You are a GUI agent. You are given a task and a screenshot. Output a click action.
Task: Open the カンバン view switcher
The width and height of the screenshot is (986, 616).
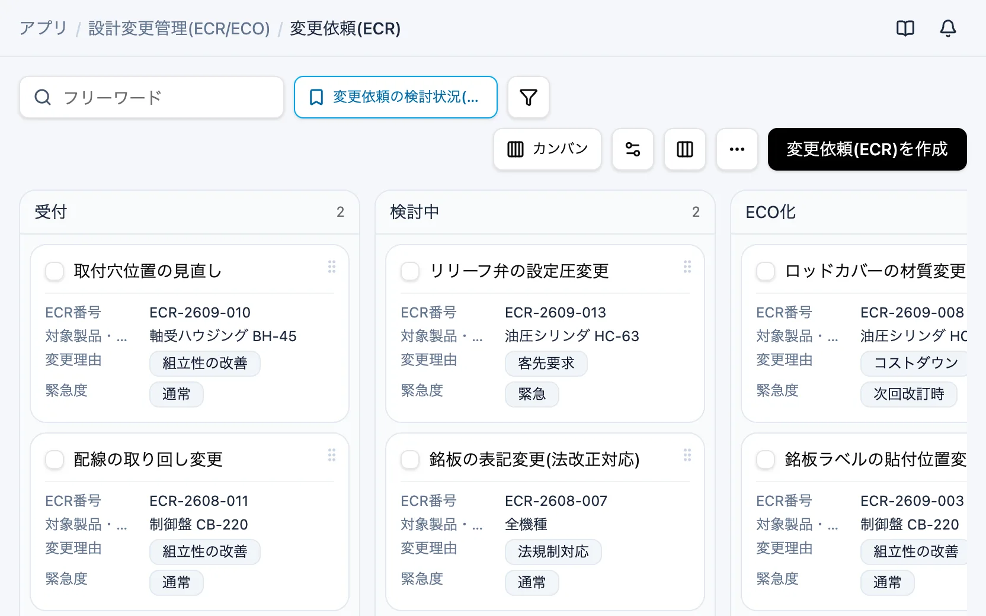pyautogui.click(x=548, y=149)
